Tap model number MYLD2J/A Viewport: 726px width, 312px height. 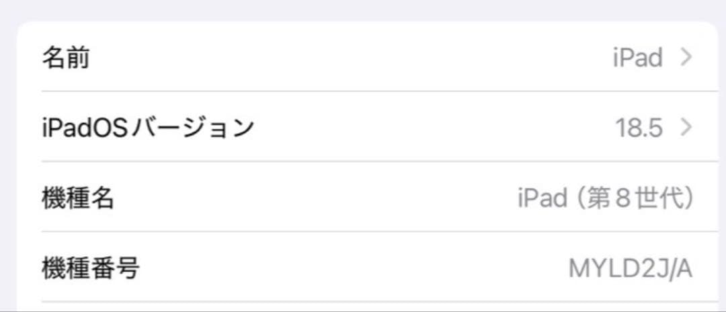630,268
